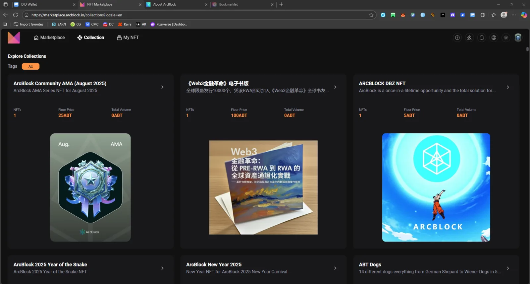Expand ArcBlock Community AMA collection arrow
This screenshot has width=530, height=284.
[x=162, y=87]
